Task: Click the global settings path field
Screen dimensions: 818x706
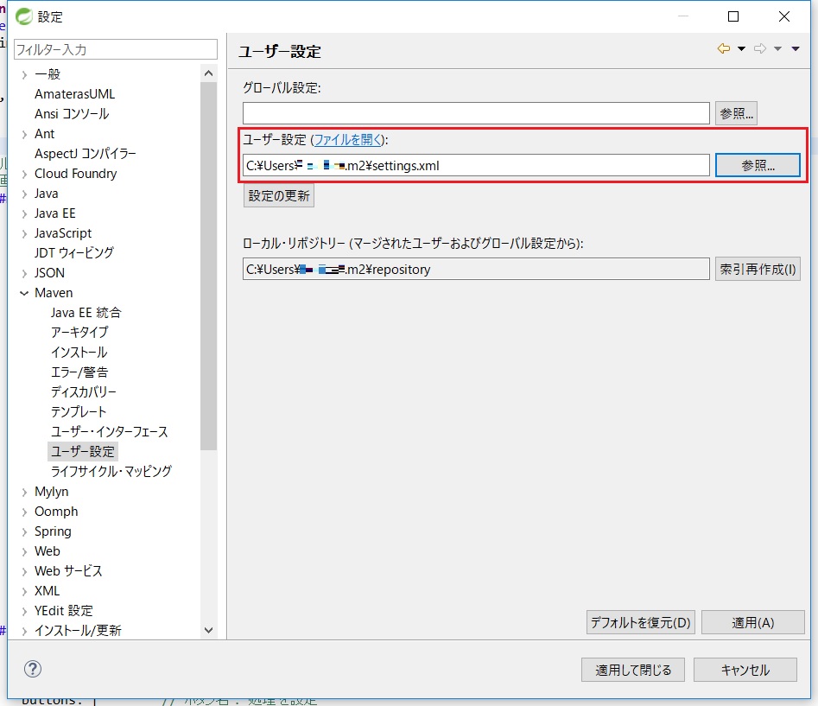Action: pos(476,113)
